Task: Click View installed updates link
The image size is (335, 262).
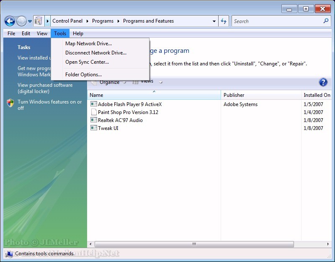Action: point(34,58)
